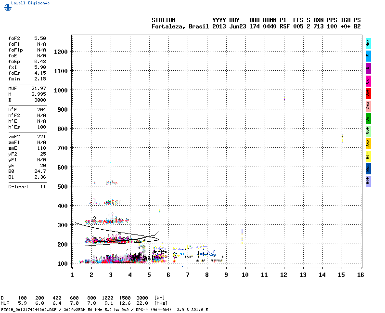
Task: Click the yF2 value 25
Action: [x=43, y=154]
